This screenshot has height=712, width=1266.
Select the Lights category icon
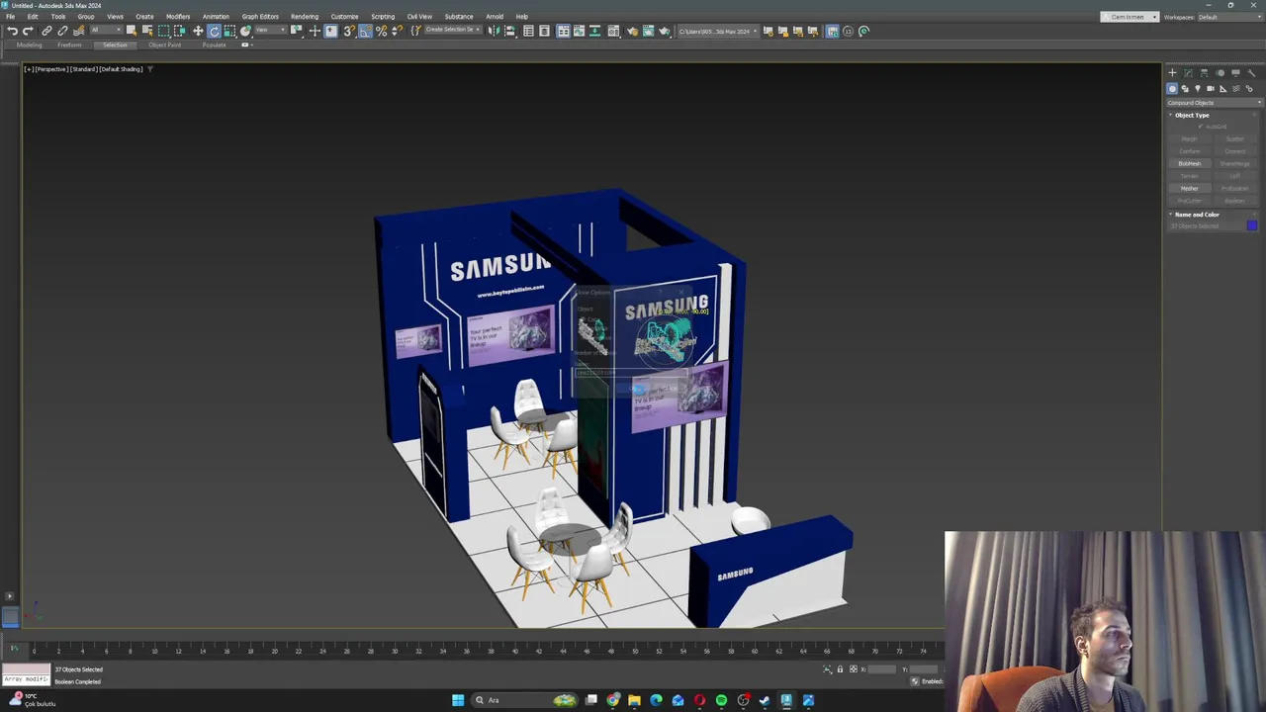1198,88
